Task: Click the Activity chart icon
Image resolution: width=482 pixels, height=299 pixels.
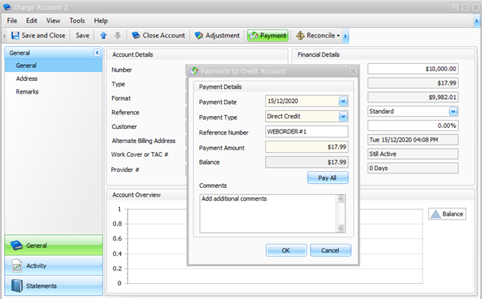Action: (17, 266)
